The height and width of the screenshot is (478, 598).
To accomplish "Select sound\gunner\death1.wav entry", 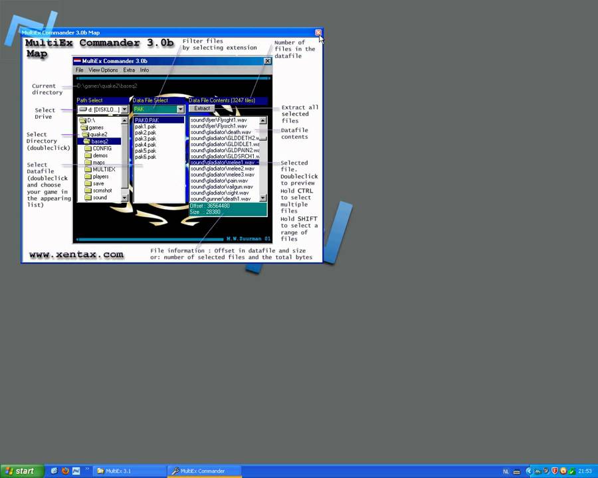I will [x=221, y=199].
